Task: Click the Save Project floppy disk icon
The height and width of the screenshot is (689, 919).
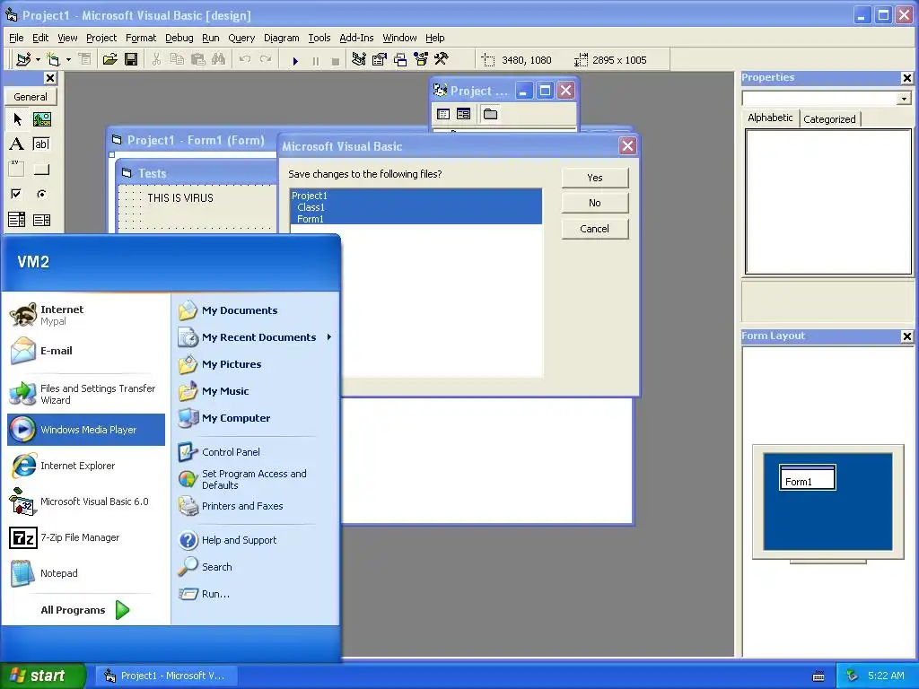Action: click(x=131, y=60)
